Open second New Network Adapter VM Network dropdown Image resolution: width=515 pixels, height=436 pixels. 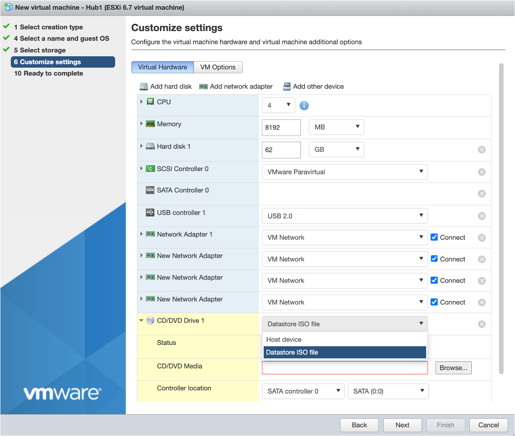345,280
